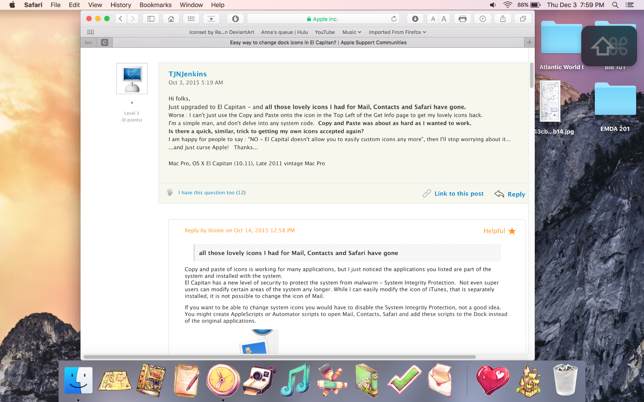Click TJNJenkins avatar image
This screenshot has height=402, width=644.
coord(132,79)
